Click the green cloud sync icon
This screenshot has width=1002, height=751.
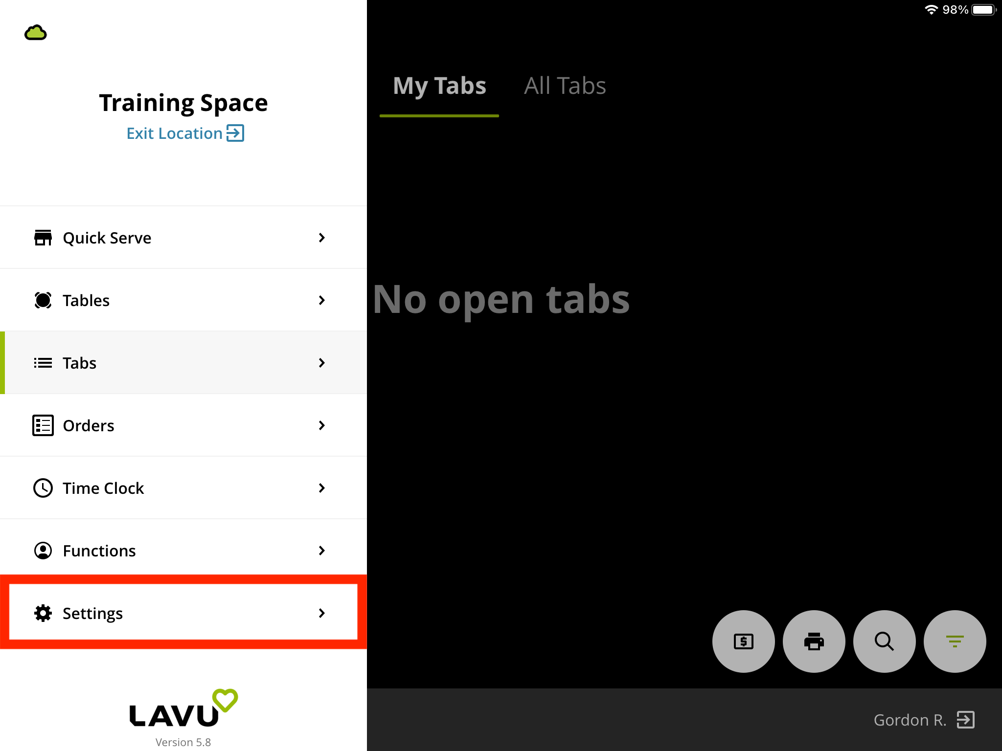click(36, 32)
